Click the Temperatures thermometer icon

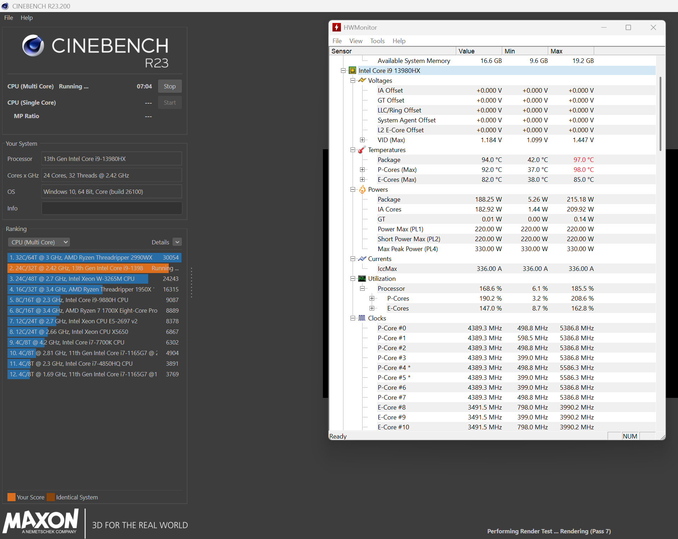pos(362,150)
